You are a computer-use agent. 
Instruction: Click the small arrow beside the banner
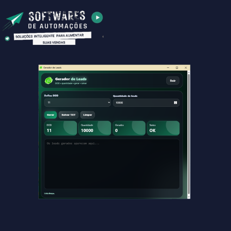[103, 36]
